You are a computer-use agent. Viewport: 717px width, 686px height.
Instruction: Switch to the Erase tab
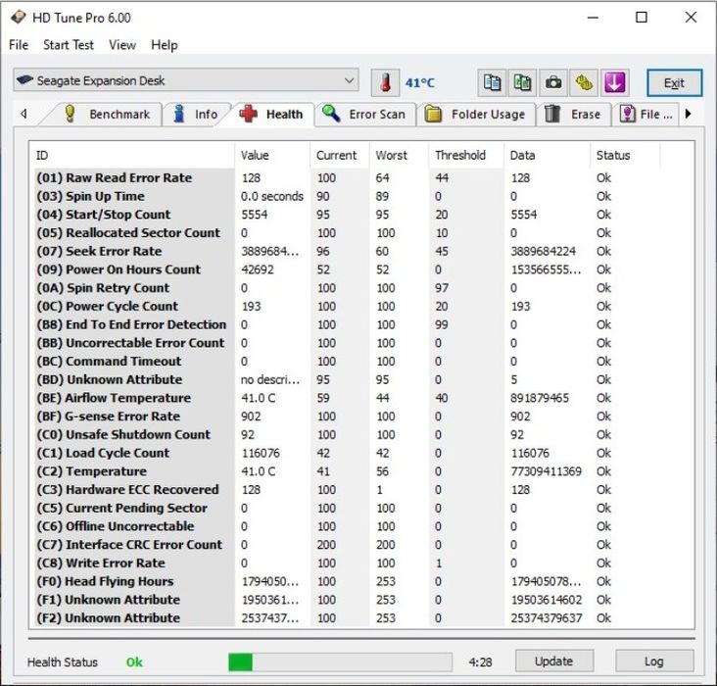[x=574, y=115]
